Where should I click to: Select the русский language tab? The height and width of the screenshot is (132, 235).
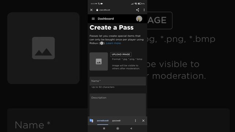(116, 121)
